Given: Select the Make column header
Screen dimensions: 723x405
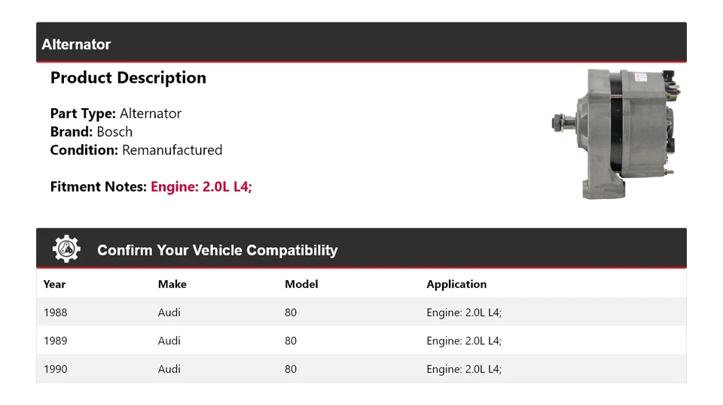Looking at the screenshot, I should click(x=172, y=284).
